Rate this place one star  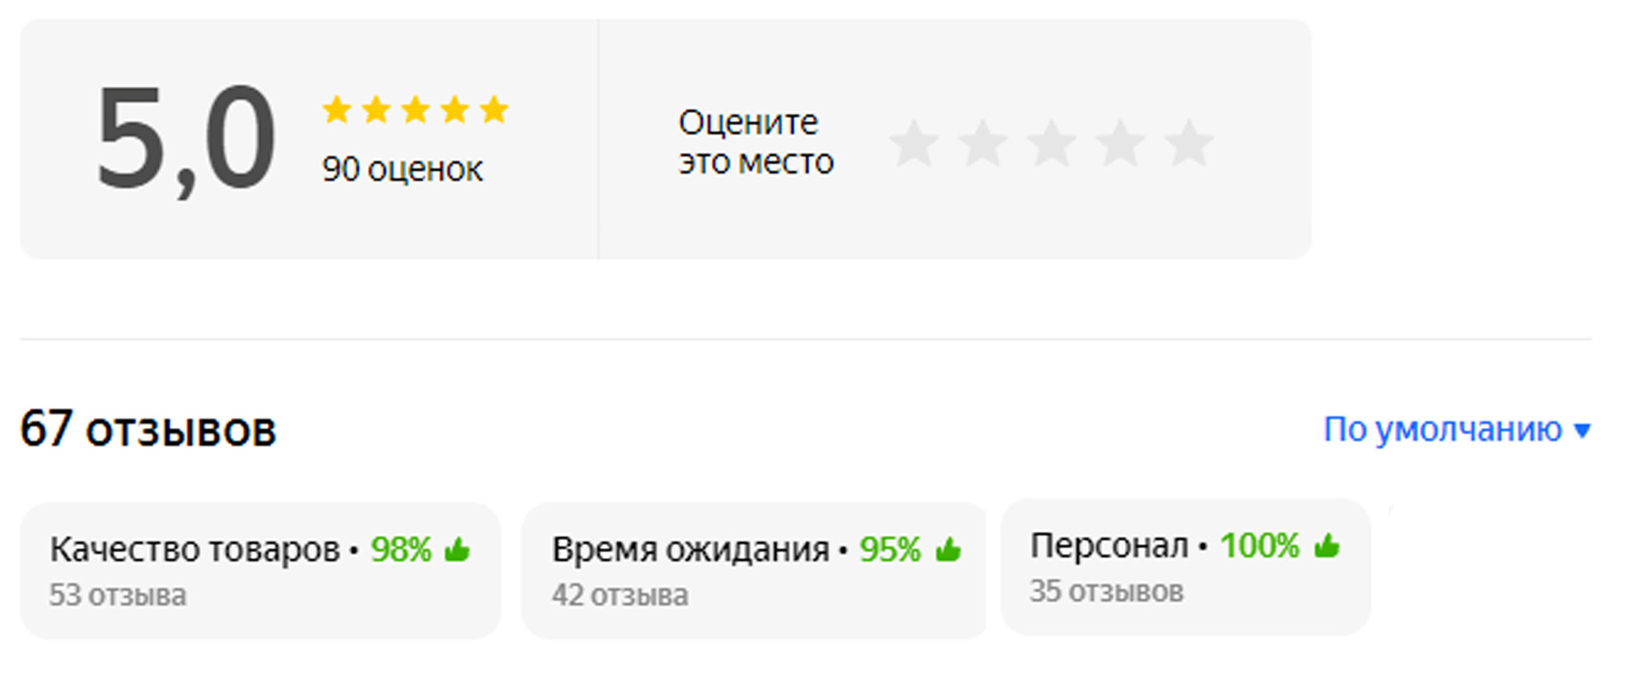(914, 144)
